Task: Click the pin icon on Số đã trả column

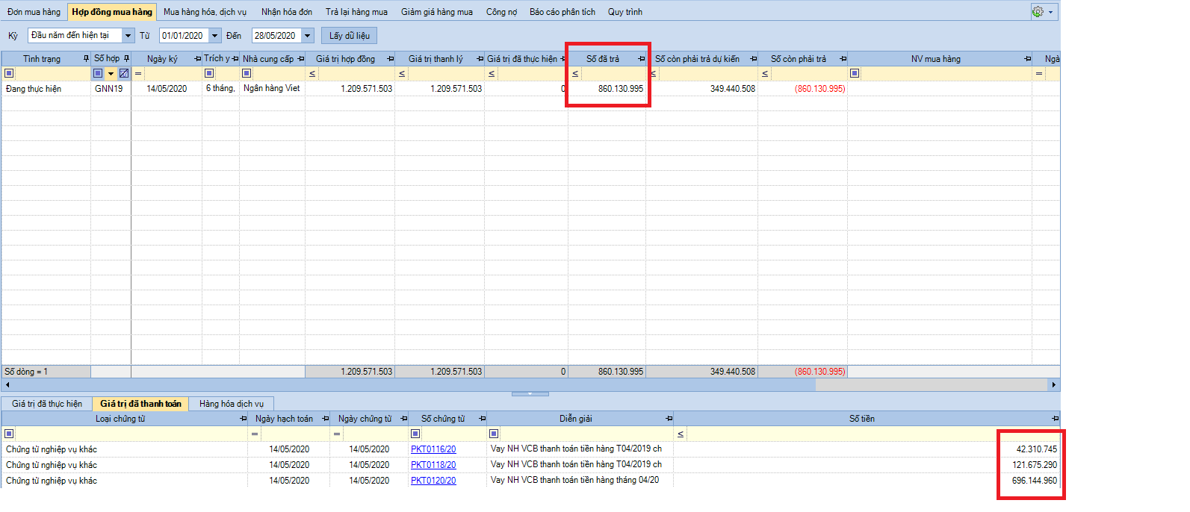Action: (x=641, y=59)
